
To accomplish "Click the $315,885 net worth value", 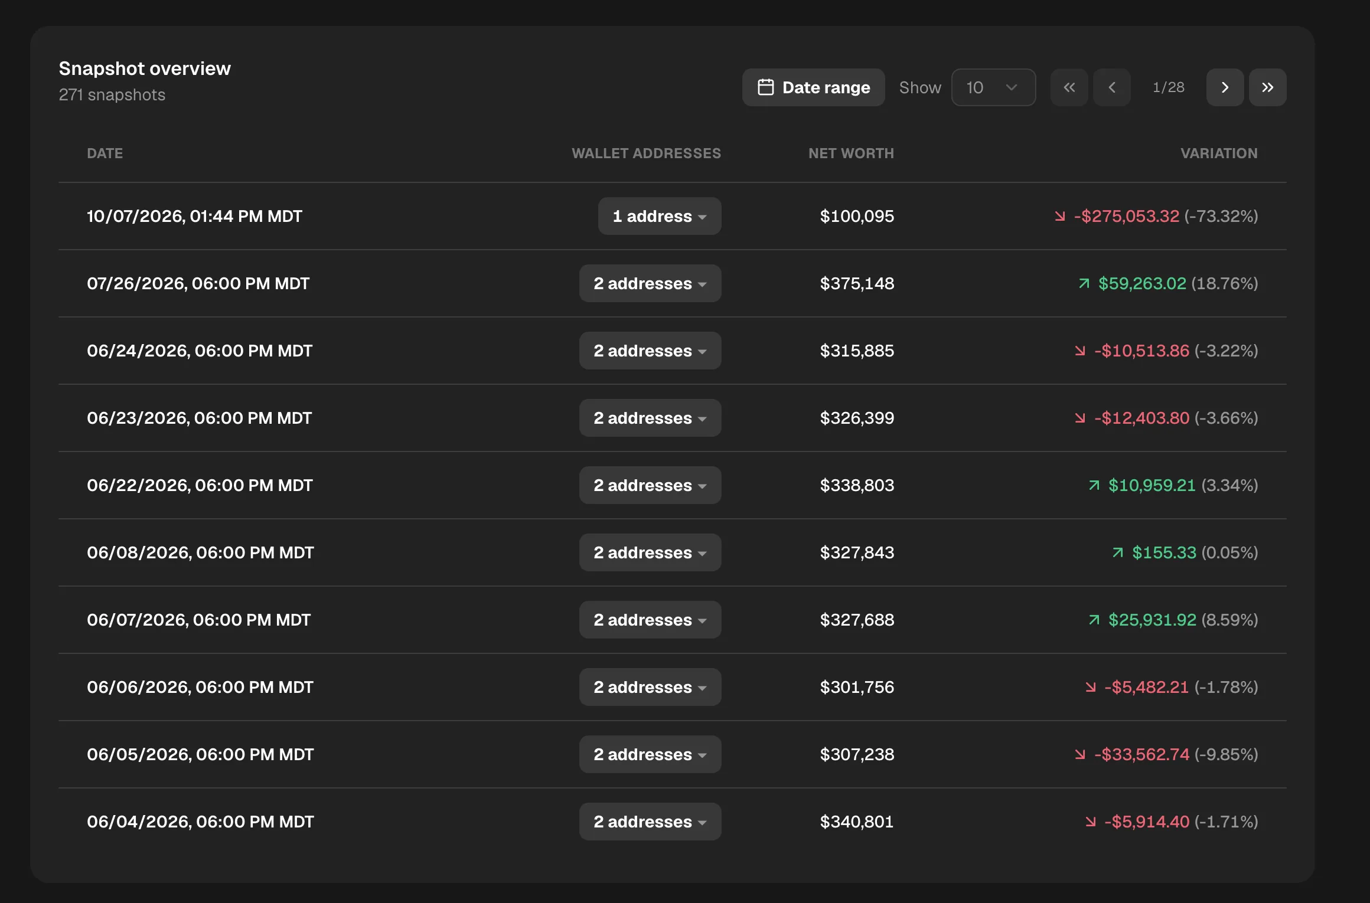I will point(857,351).
